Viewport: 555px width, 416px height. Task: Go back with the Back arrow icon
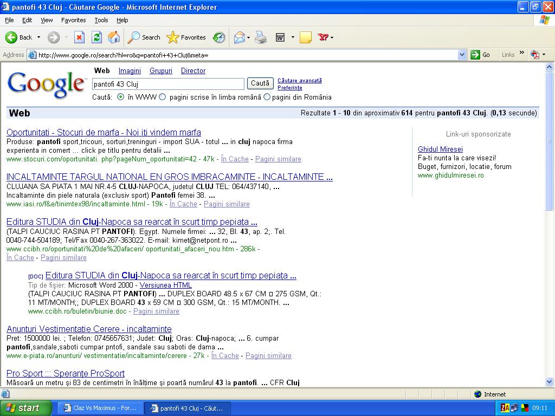(11, 37)
